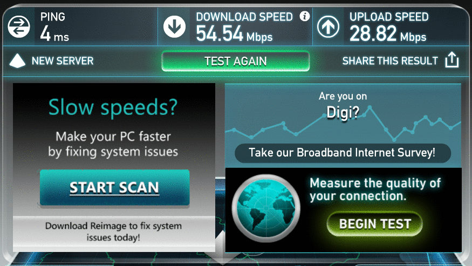Image resolution: width=472 pixels, height=266 pixels.
Task: Choose New Server option
Action: [63, 61]
